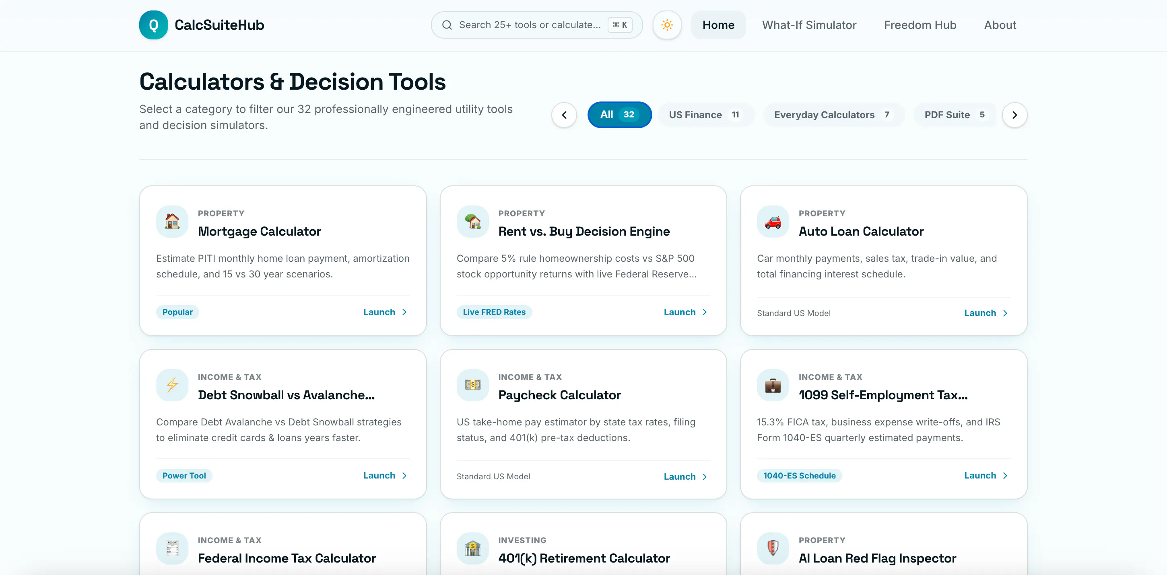
Task: Filter by Everyday Calculators category
Action: pos(833,115)
